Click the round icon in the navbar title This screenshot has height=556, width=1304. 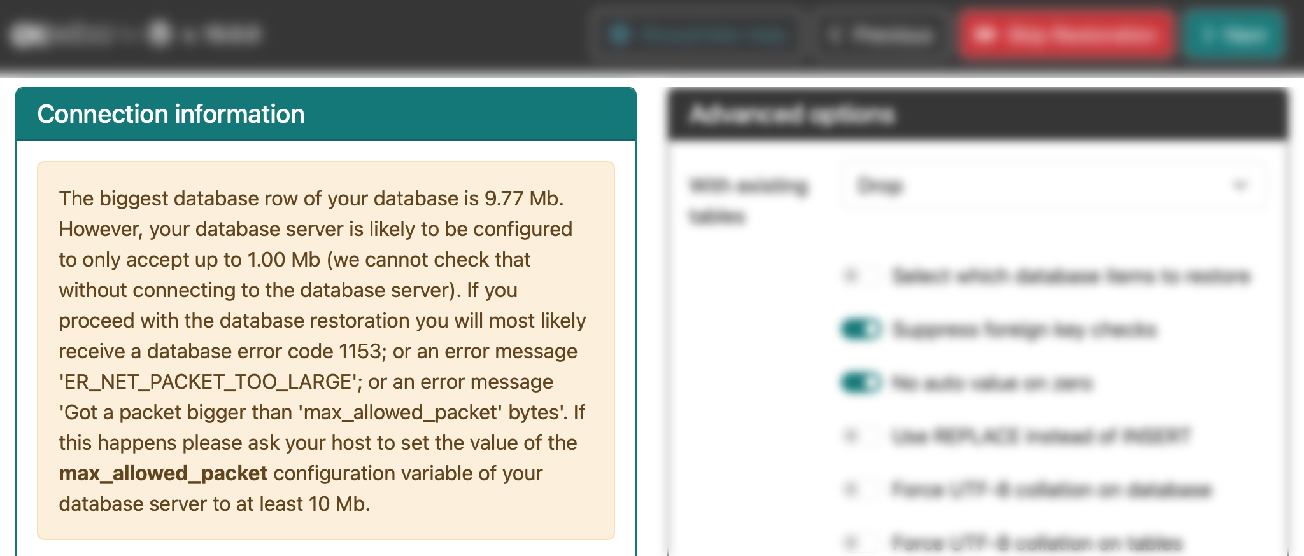160,33
